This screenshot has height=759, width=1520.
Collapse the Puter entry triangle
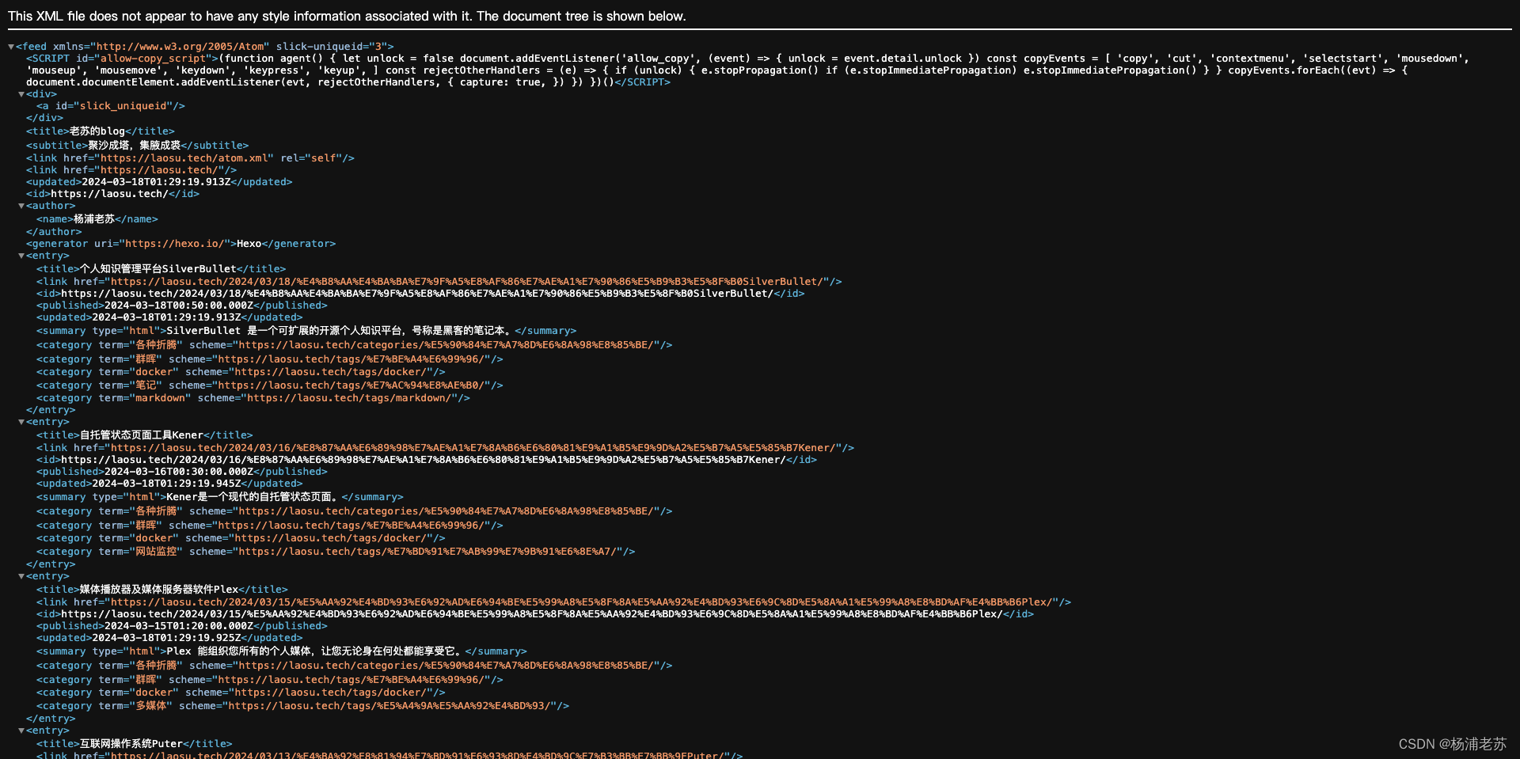[21, 731]
